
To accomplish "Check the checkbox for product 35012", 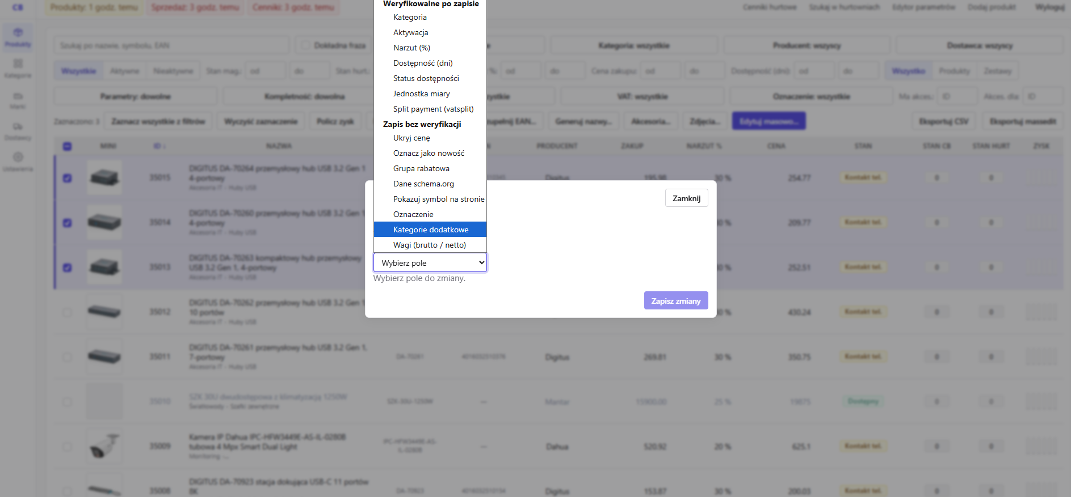I will (x=67, y=312).
